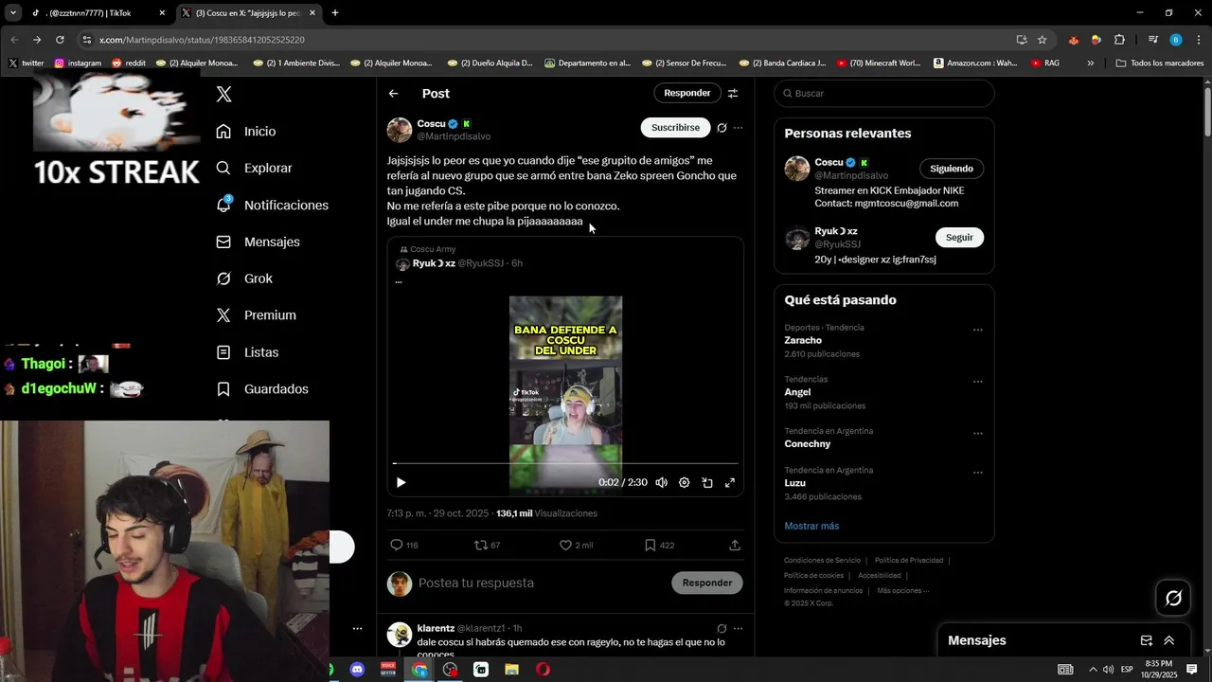Click Mostrar más in trends
The width and height of the screenshot is (1212, 682).
click(x=811, y=526)
